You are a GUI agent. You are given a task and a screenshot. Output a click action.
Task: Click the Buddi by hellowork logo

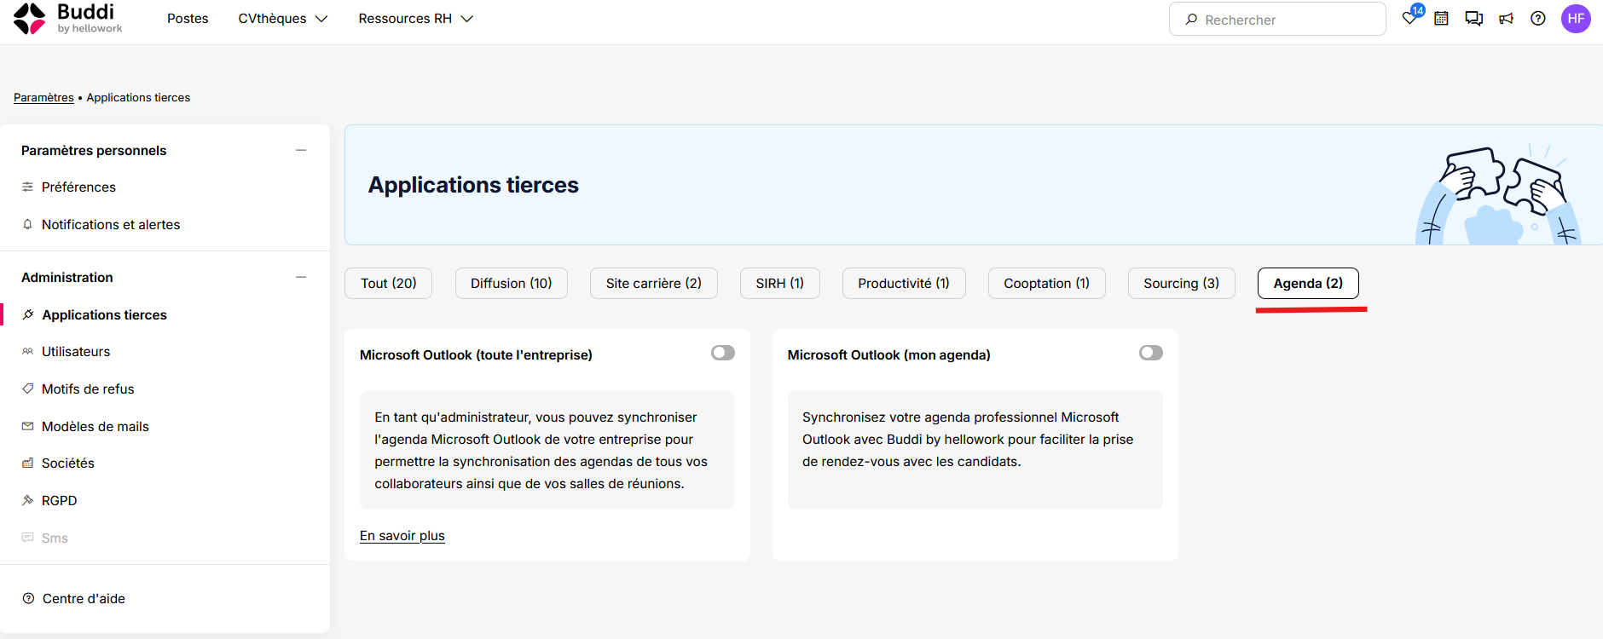pos(68,19)
